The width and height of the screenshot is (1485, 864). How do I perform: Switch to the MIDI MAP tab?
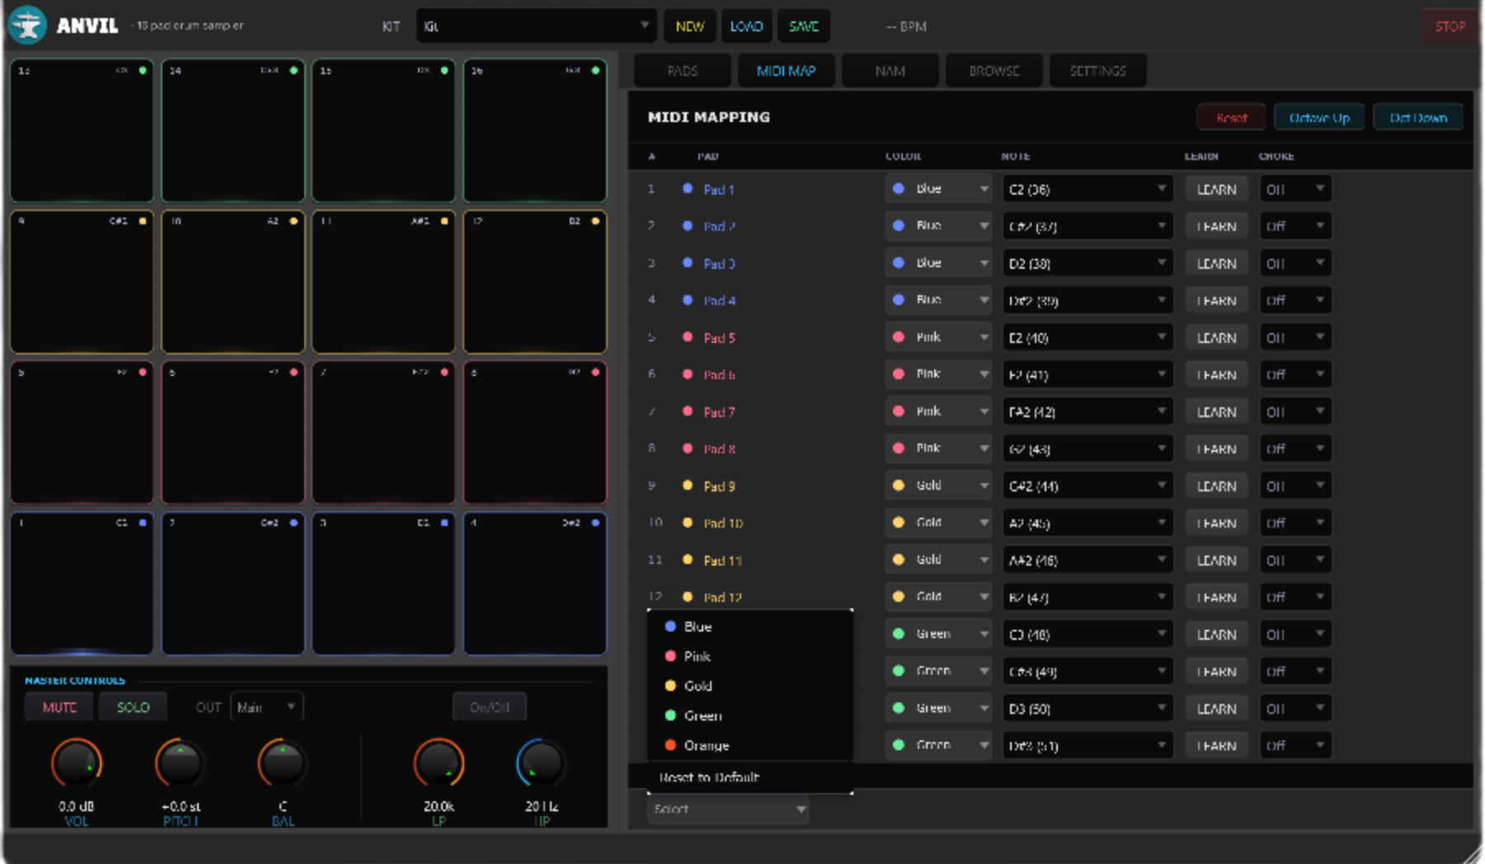(x=786, y=71)
